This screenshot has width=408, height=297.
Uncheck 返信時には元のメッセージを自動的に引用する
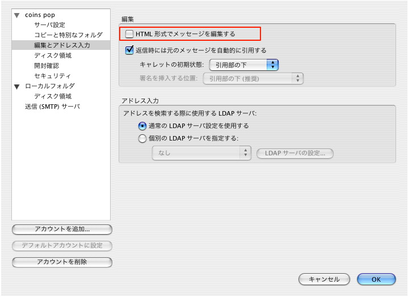pyautogui.click(x=130, y=50)
